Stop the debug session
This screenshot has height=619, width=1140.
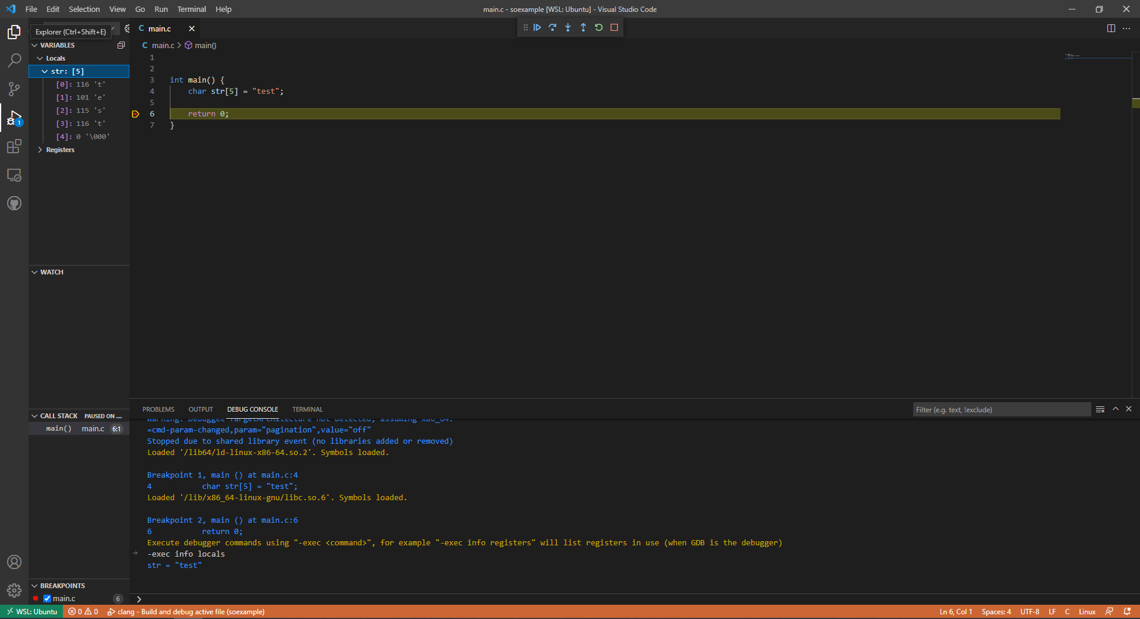(615, 27)
